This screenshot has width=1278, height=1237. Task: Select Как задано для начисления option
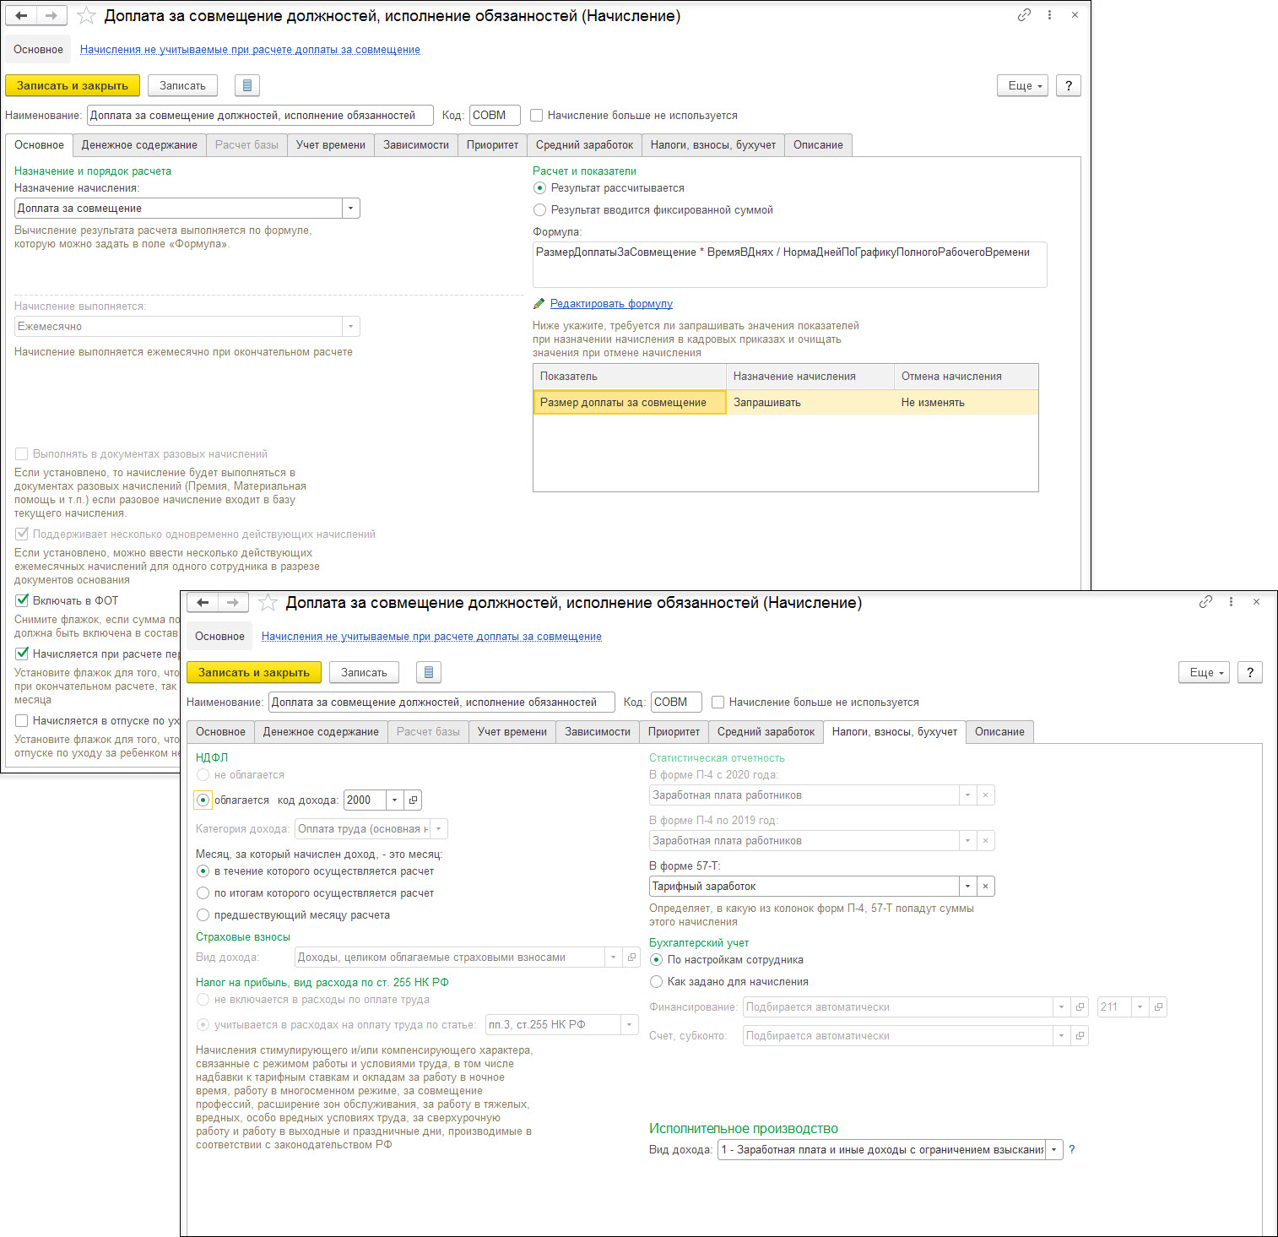coord(656,981)
